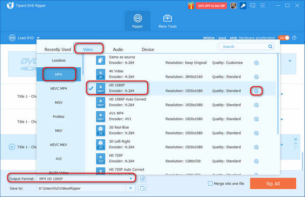Click the 4K Video preset icon

[101, 74]
